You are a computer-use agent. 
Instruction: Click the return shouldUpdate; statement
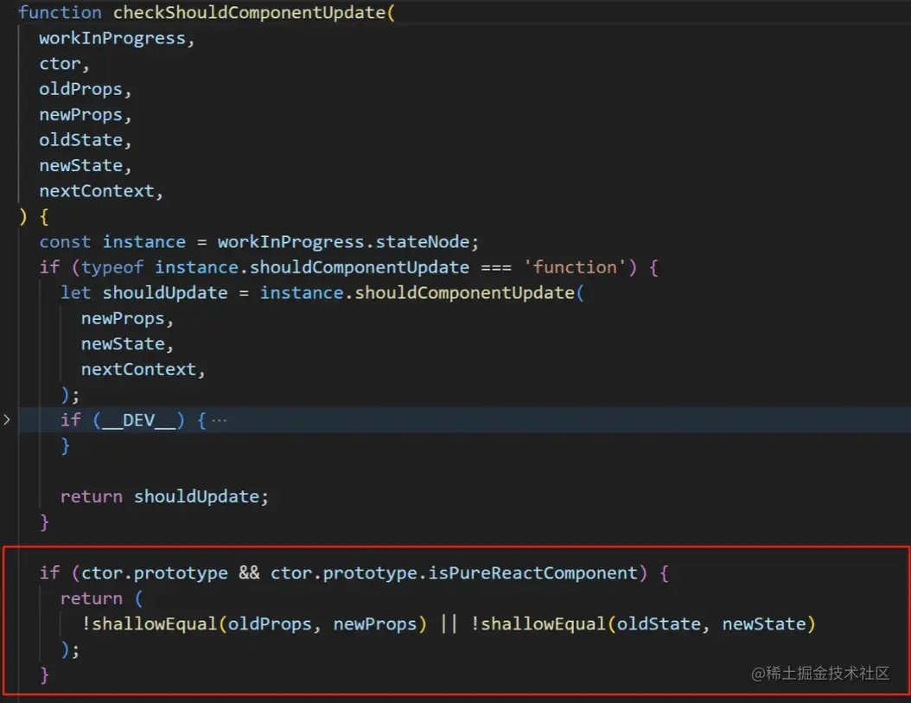164,496
